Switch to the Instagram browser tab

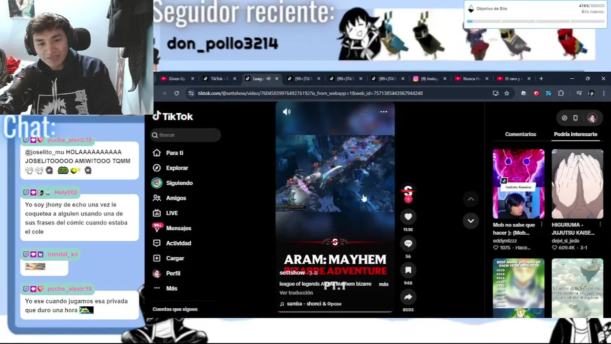coord(426,79)
